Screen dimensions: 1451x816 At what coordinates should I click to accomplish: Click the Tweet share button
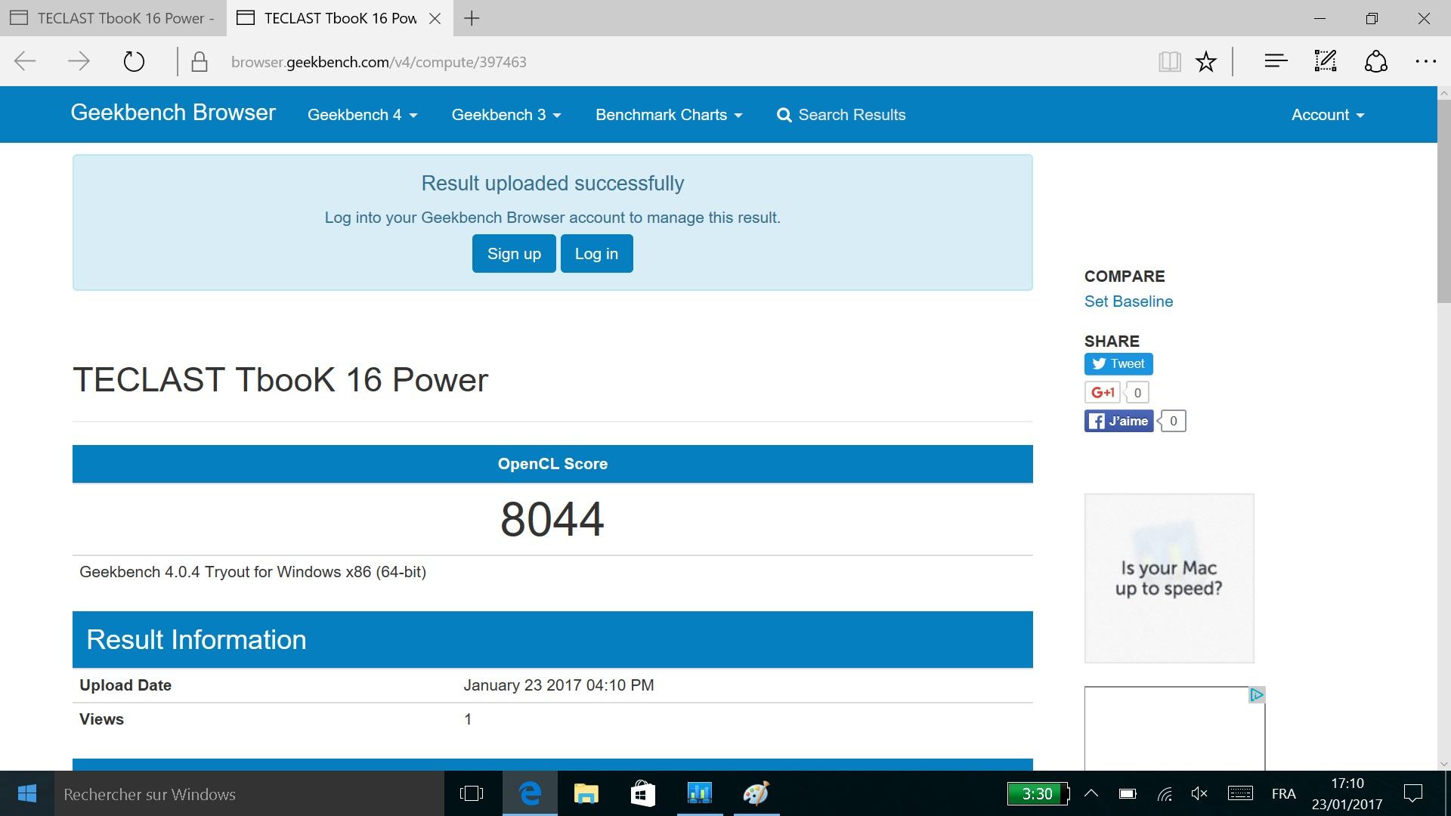(1118, 364)
